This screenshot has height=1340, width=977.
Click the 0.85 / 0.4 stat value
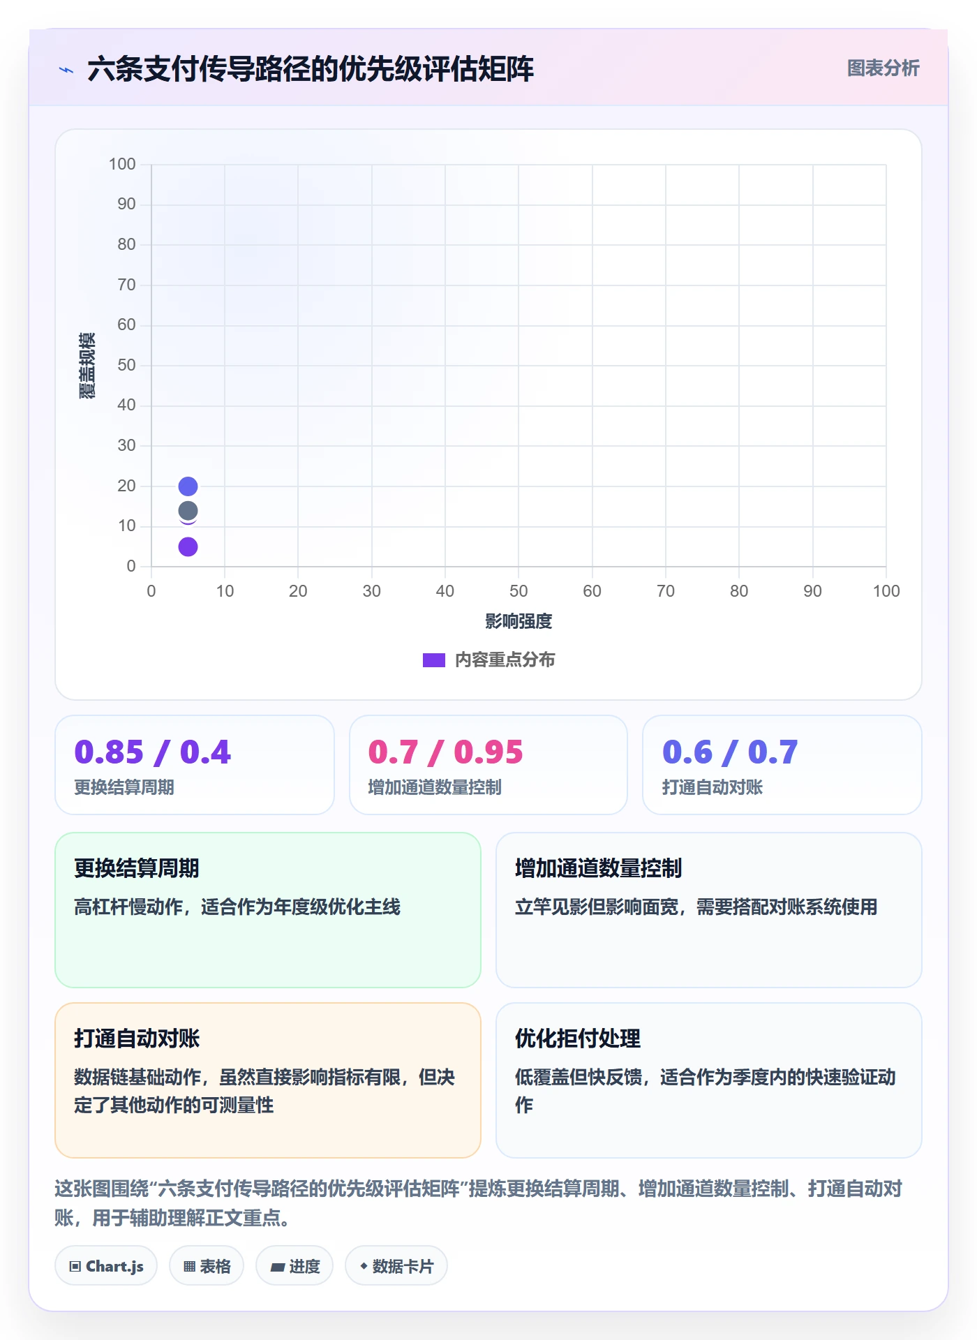coord(153,752)
